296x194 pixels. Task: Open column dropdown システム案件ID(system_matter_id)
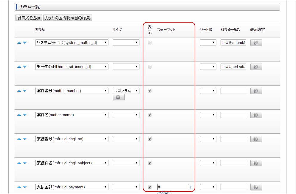[x=72, y=42]
